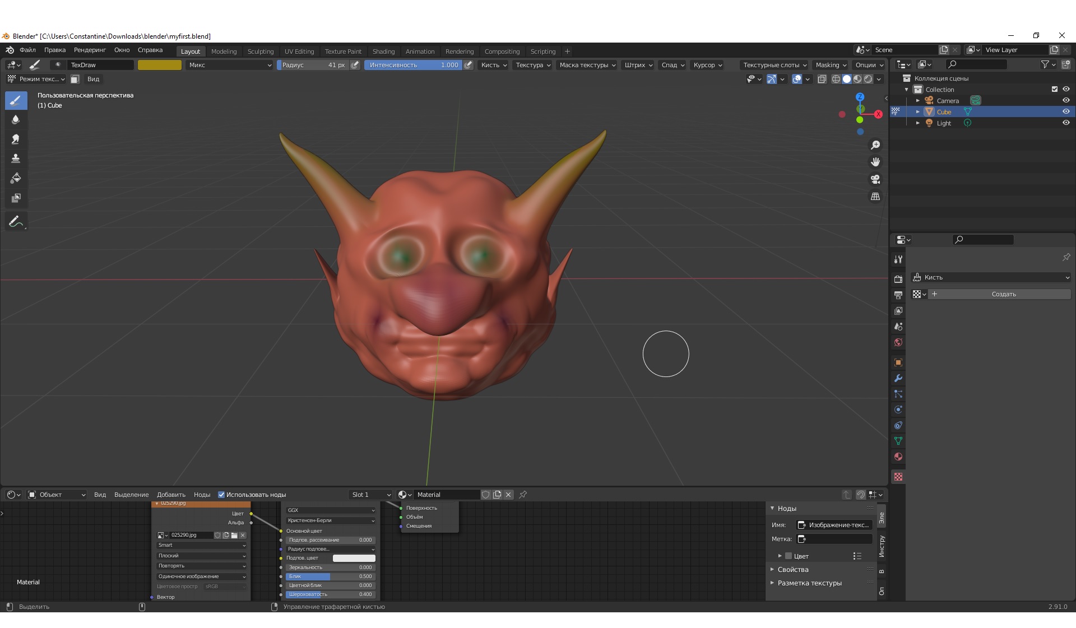Open the Object Constraints properties tab
This screenshot has width=1076, height=628.
[x=898, y=425]
